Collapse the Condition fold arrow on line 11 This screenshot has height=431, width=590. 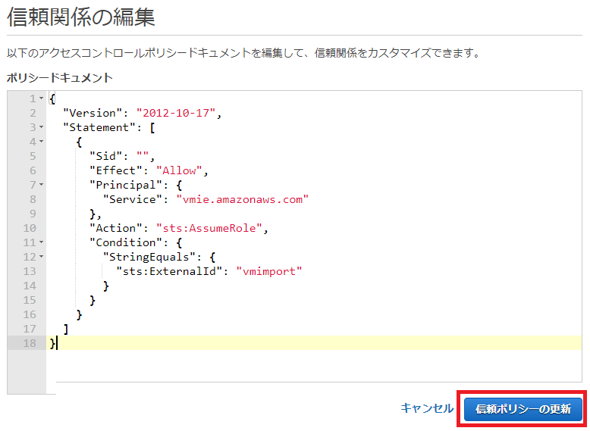[x=42, y=242]
